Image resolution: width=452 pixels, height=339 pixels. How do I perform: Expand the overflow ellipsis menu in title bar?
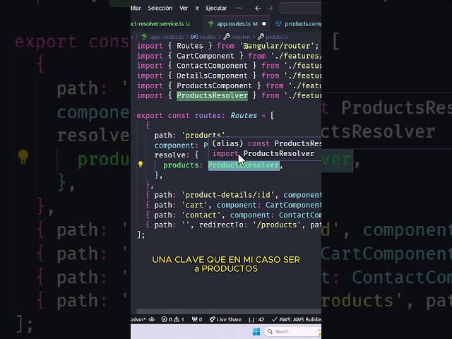[x=239, y=8]
